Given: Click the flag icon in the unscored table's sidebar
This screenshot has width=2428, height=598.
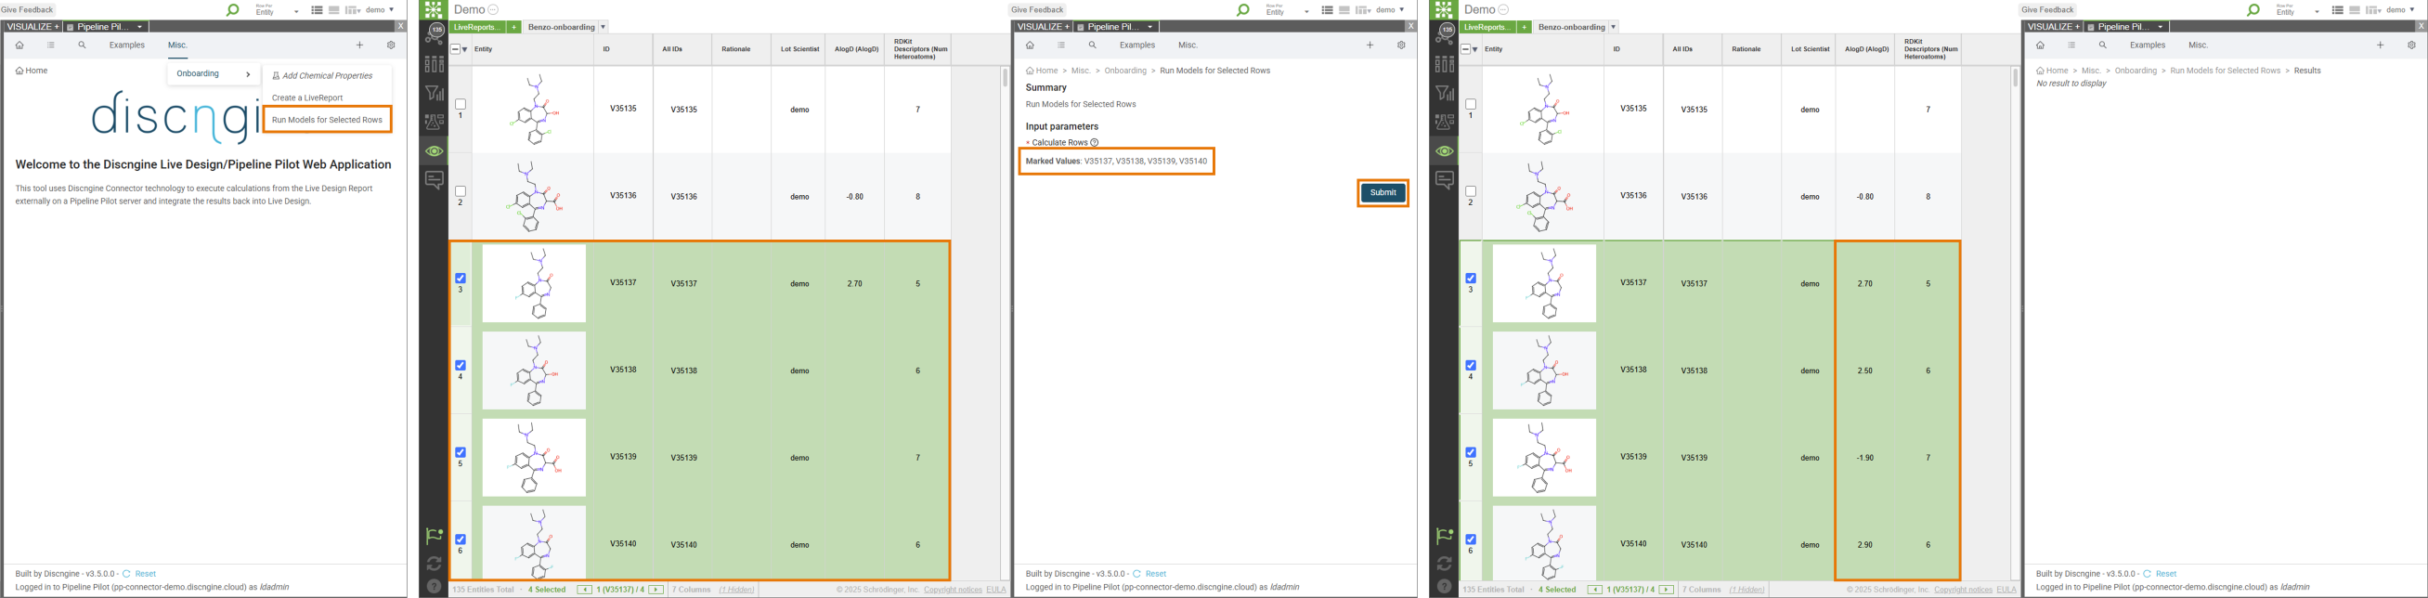Looking at the screenshot, I should [435, 536].
